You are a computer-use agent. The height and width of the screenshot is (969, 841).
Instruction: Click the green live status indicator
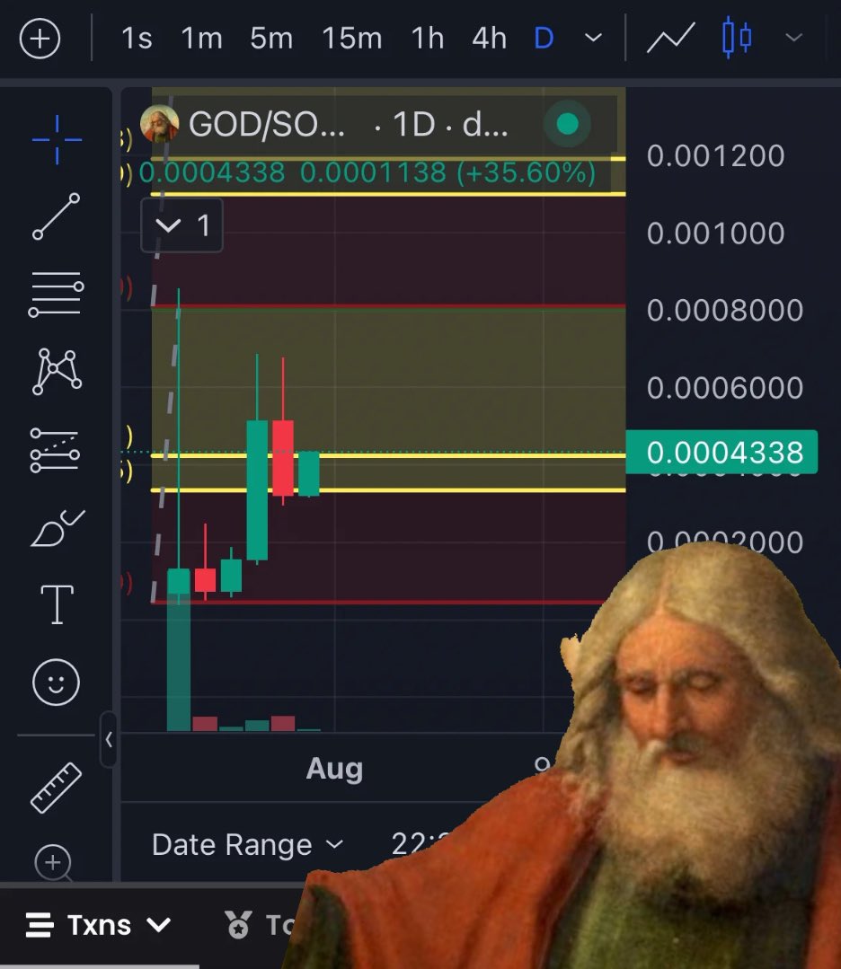566,123
